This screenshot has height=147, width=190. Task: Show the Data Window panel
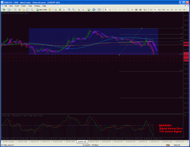19,10
